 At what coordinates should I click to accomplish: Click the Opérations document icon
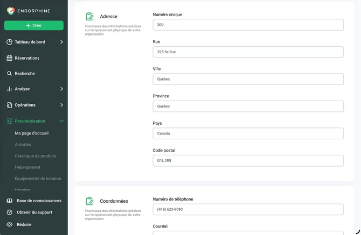point(9,105)
